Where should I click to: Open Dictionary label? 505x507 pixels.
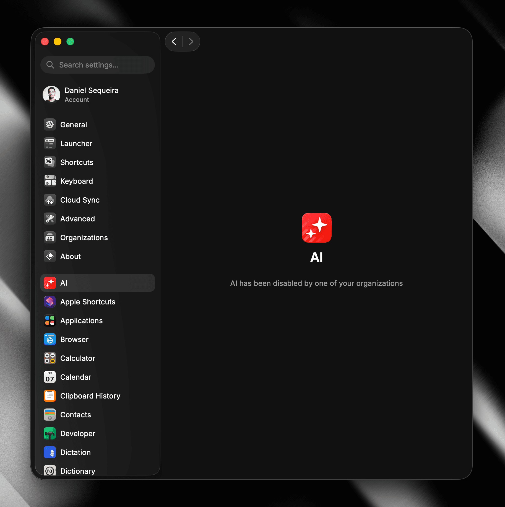tap(78, 471)
